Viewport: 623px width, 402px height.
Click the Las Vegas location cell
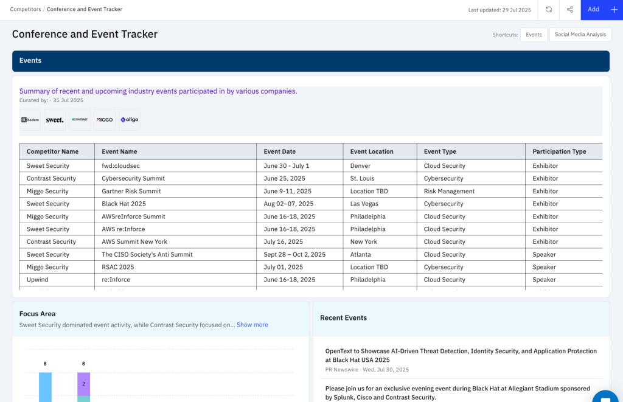380,204
